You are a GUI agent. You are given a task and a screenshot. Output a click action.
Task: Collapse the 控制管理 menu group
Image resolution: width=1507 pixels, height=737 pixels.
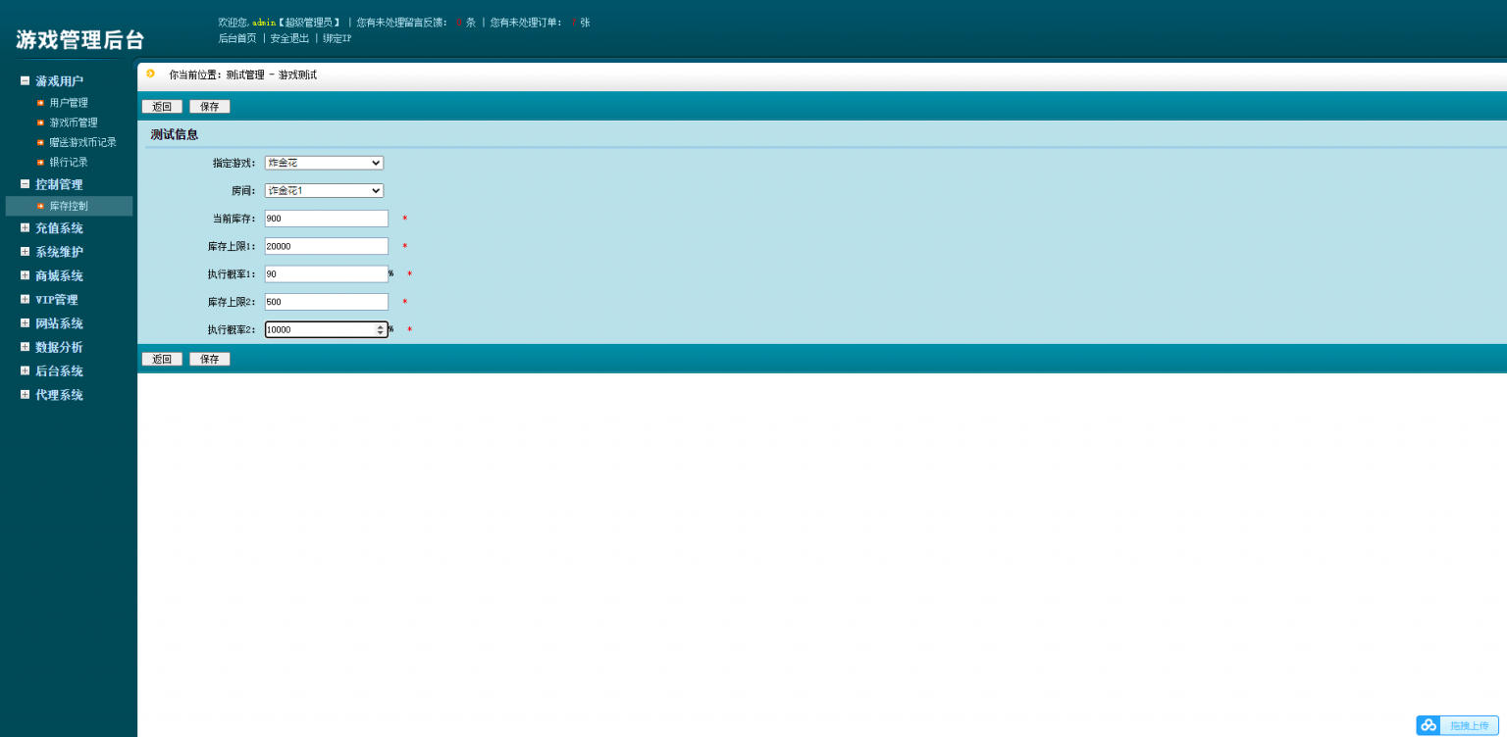[25, 184]
